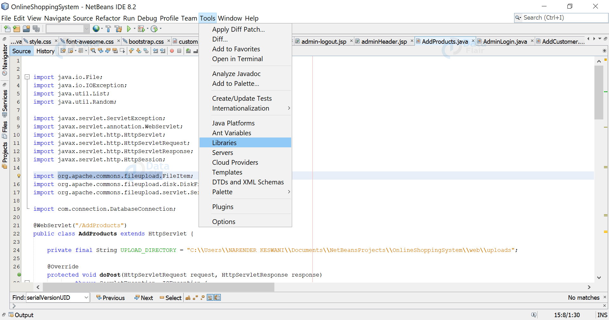609x320 pixels.
Task: Enable highlight search results in editor toolbar
Action: tap(115, 51)
